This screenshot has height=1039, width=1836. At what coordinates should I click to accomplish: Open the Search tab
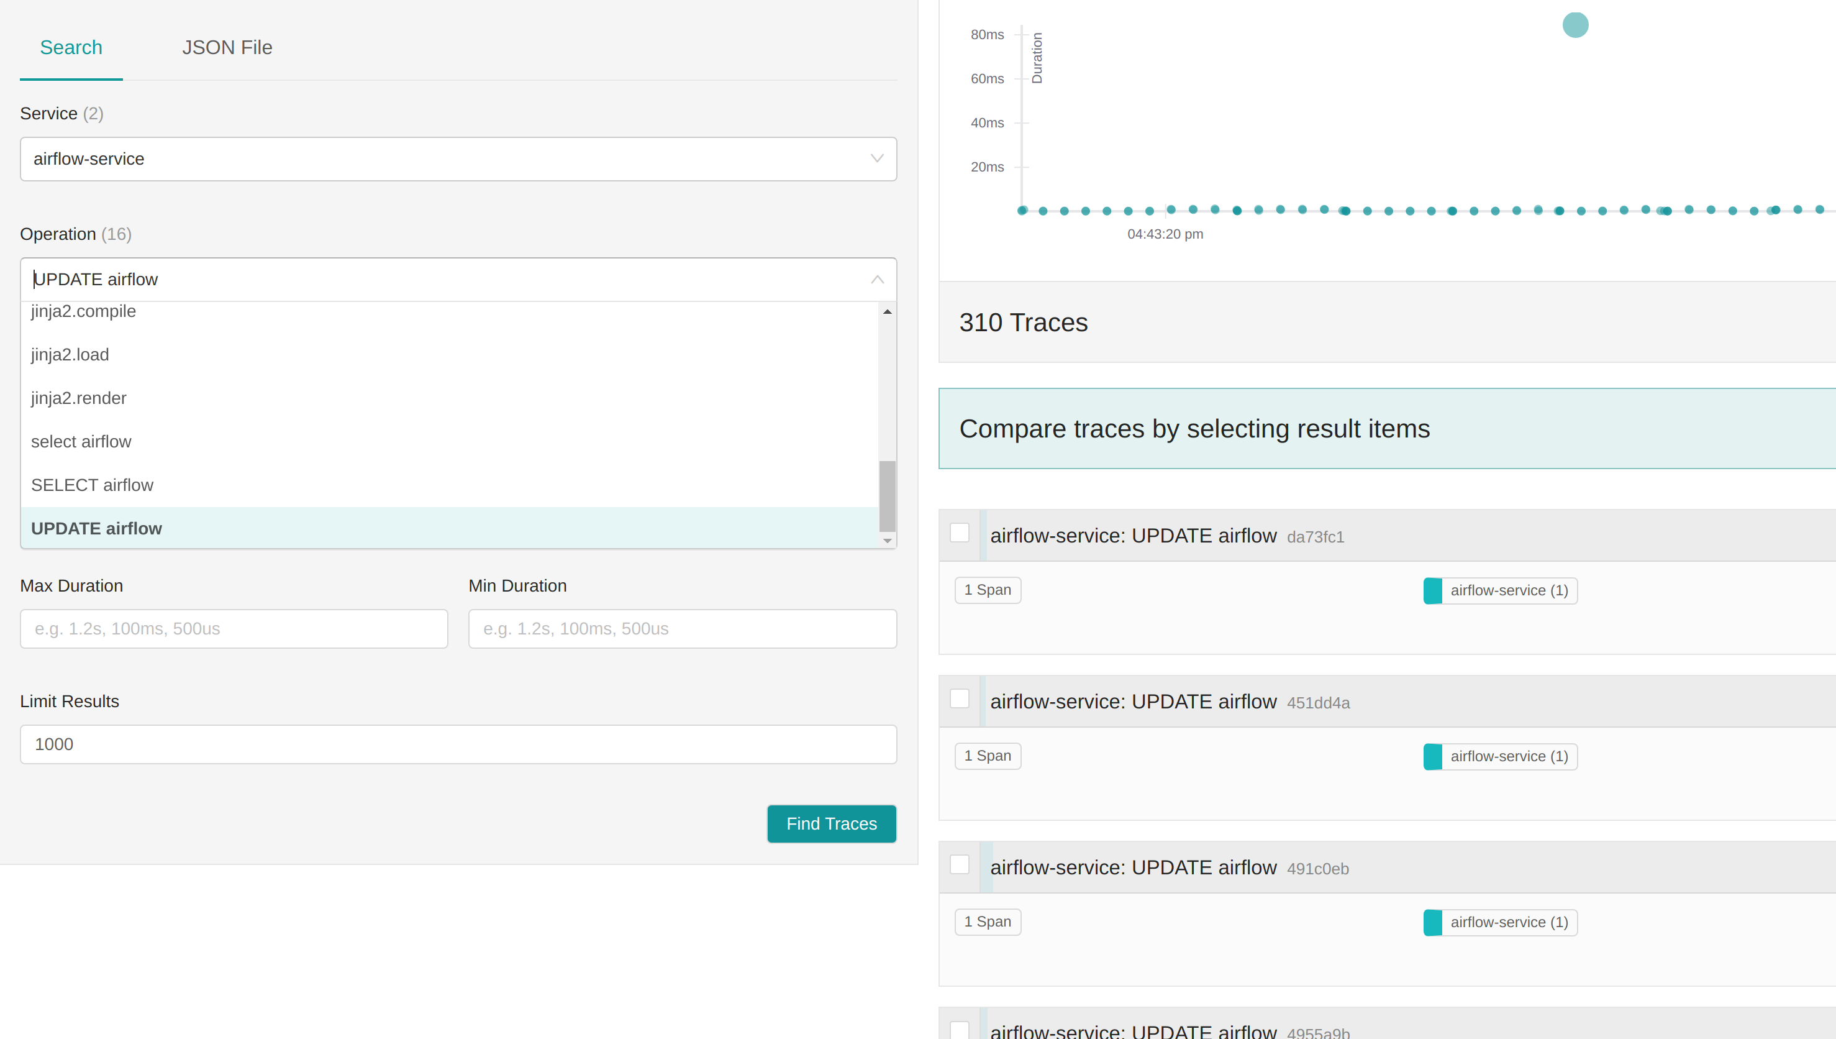(x=71, y=47)
